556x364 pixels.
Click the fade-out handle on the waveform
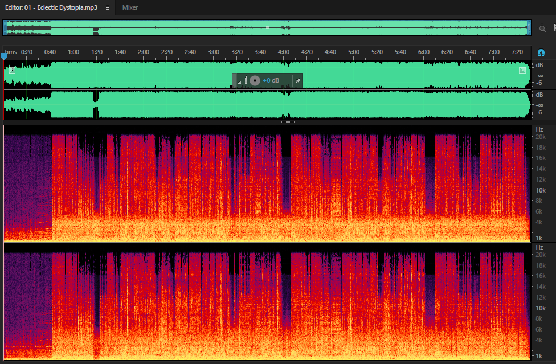[x=522, y=71]
